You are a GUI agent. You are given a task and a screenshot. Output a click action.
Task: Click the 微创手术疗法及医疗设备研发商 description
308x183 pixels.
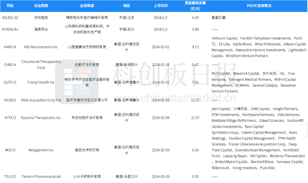(87, 82)
